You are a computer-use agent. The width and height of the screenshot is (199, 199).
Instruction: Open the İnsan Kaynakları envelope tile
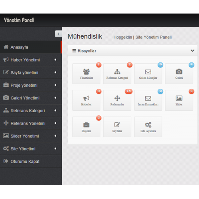click(148, 100)
